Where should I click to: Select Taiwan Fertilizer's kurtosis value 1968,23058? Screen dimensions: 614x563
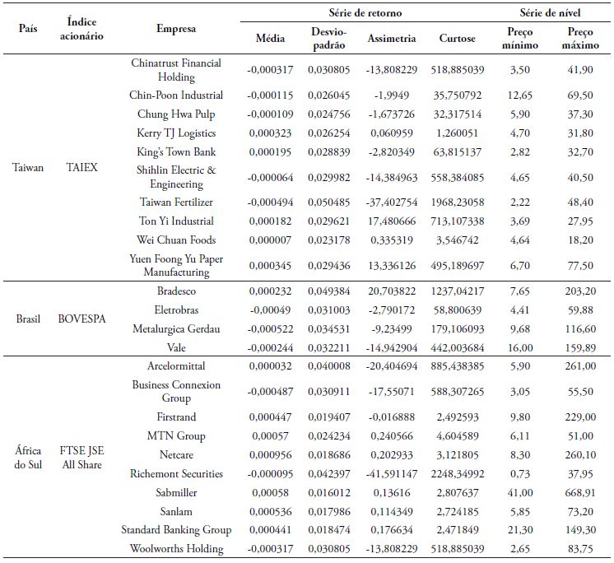(x=456, y=202)
